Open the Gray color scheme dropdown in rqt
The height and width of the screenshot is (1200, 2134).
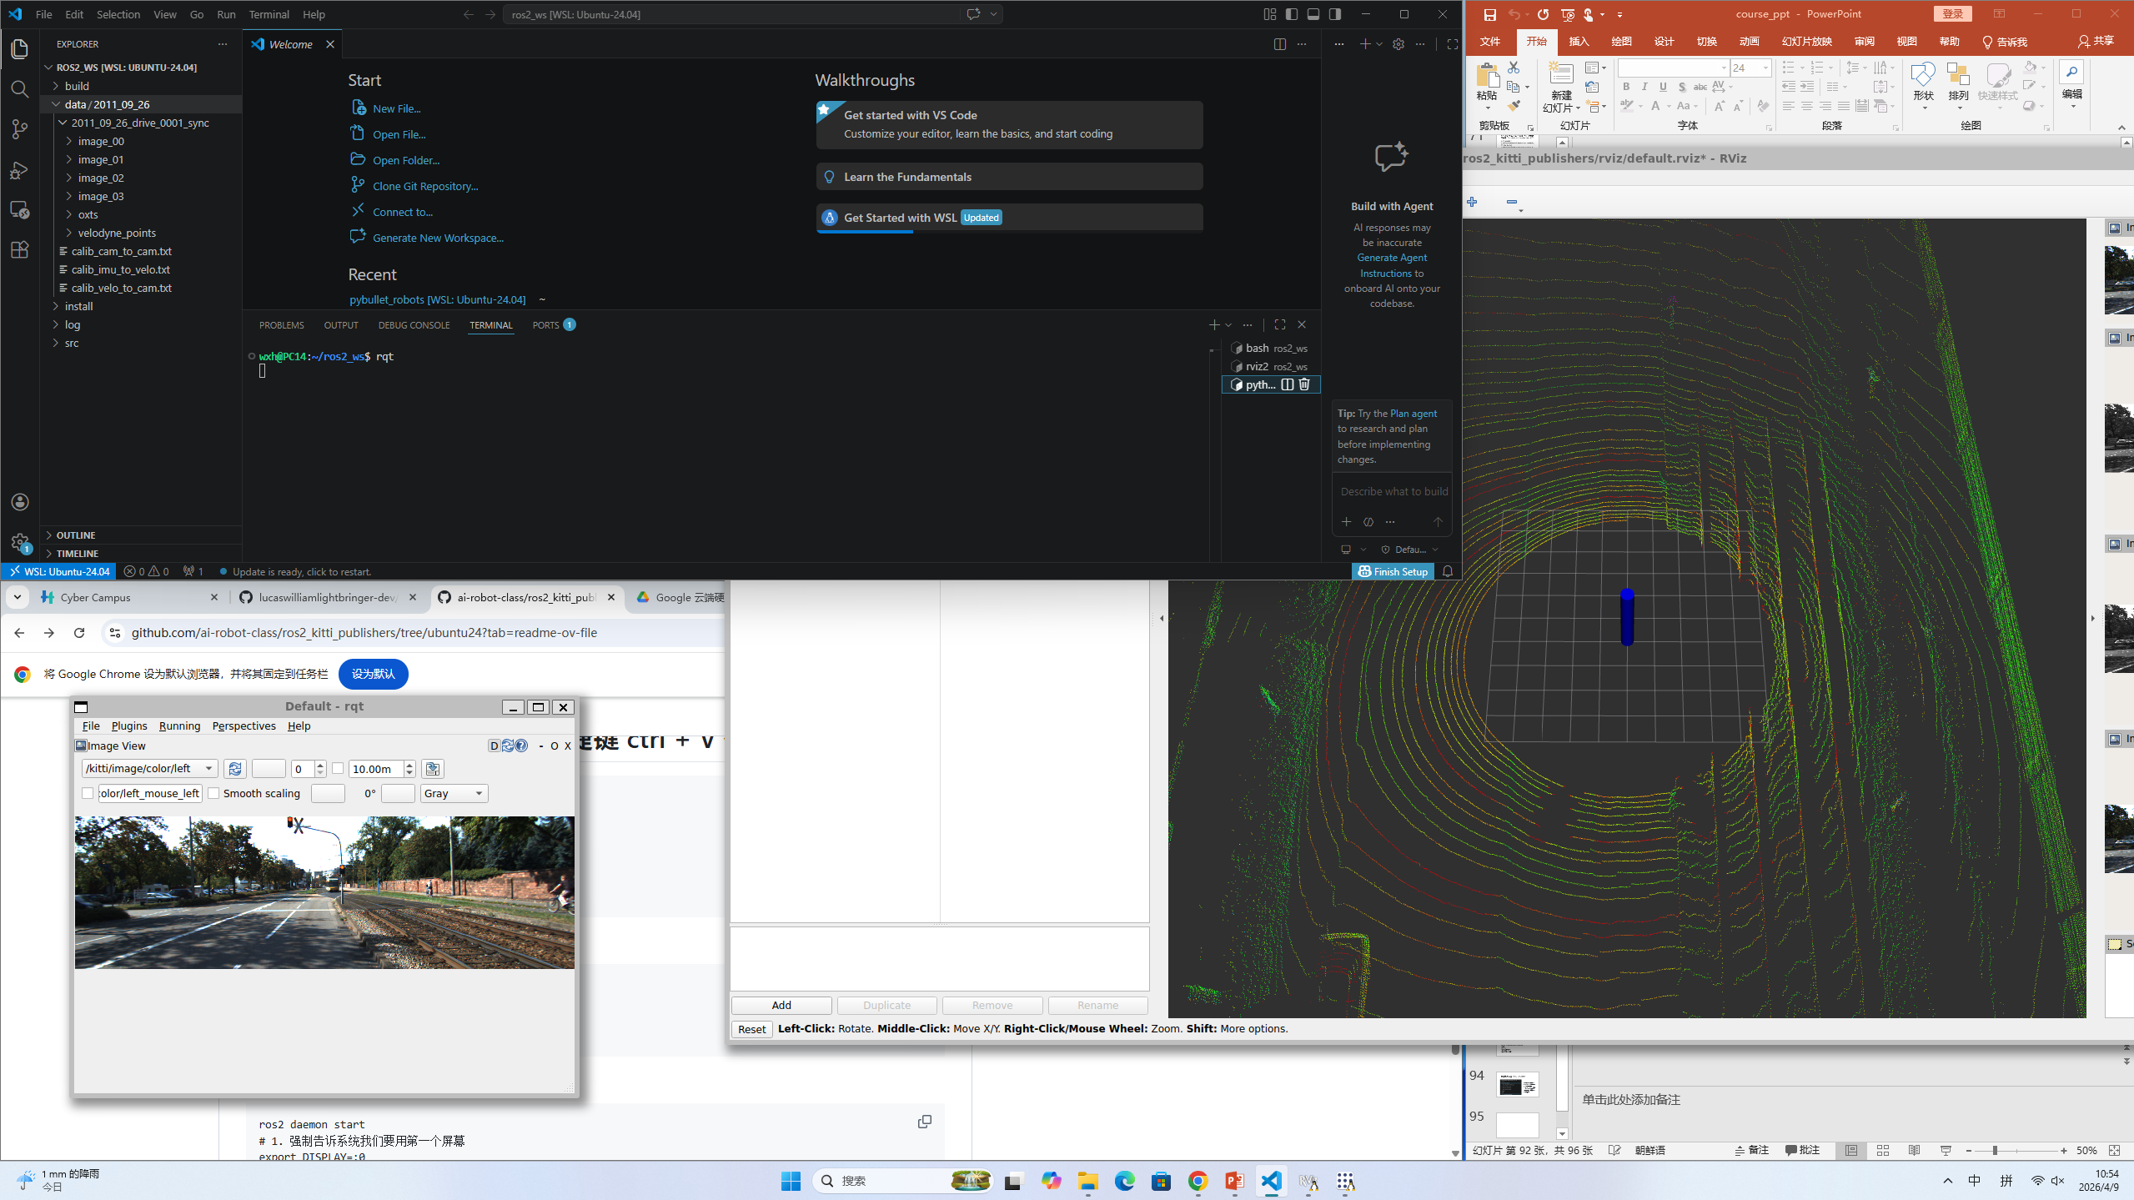click(x=454, y=793)
